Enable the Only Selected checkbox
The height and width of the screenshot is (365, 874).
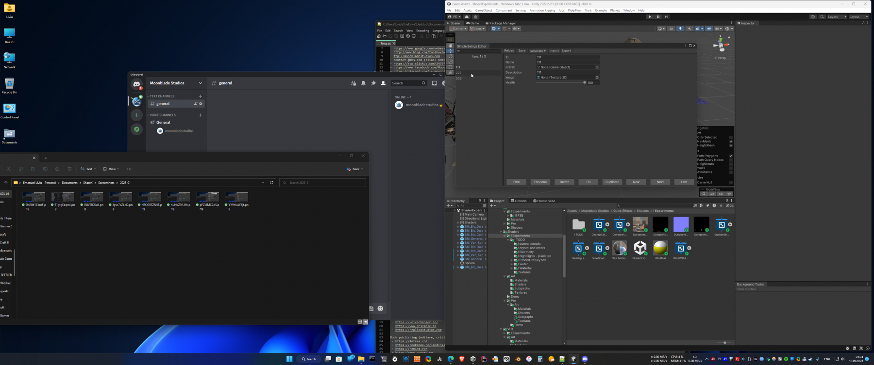(731, 137)
